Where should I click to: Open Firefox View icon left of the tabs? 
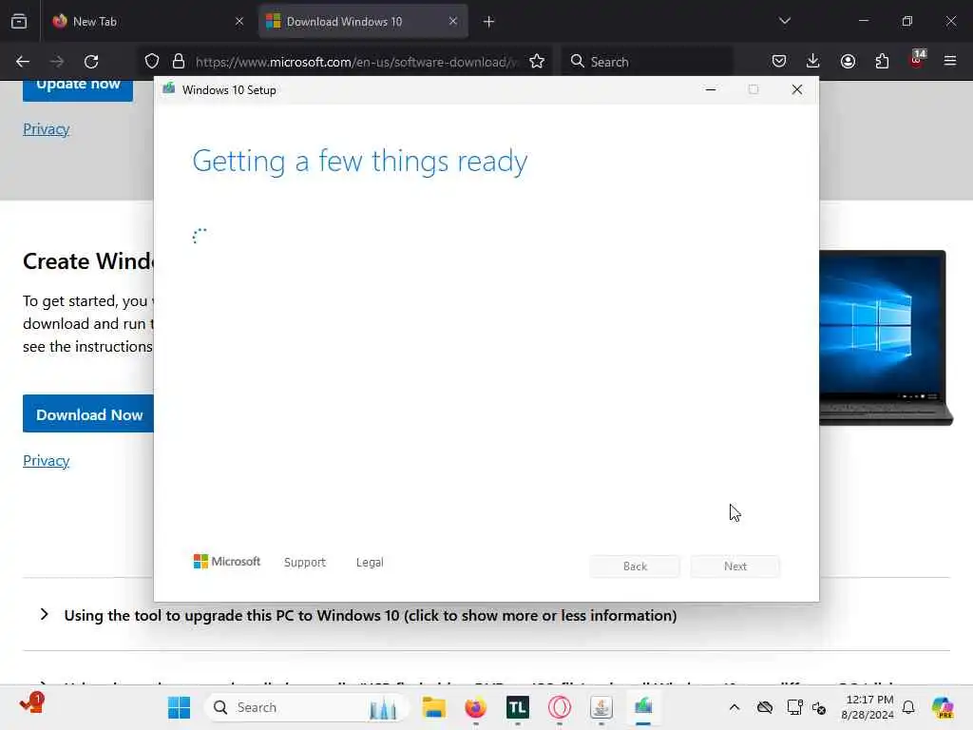19,22
